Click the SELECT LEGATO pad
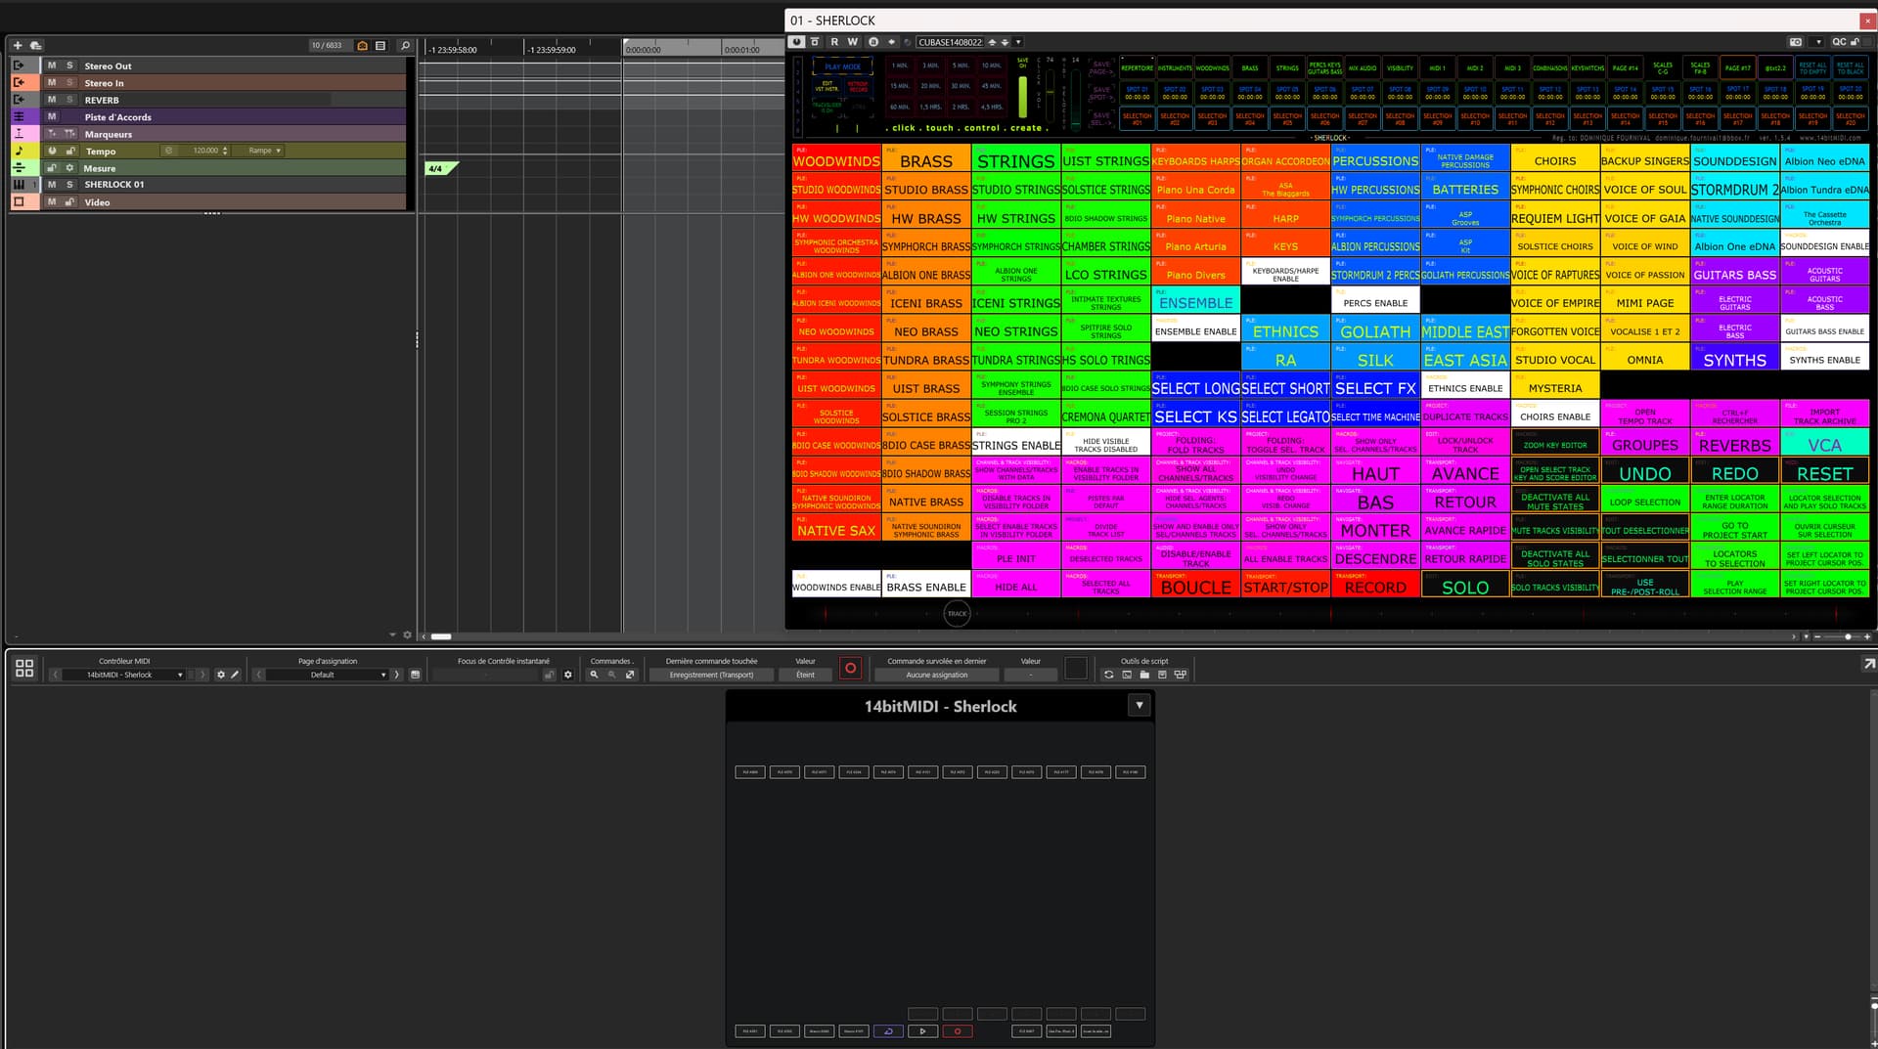1878x1049 pixels. click(x=1285, y=415)
